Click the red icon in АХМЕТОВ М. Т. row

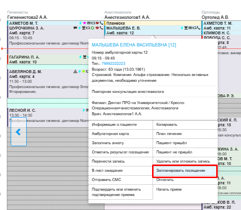click(97, 23)
